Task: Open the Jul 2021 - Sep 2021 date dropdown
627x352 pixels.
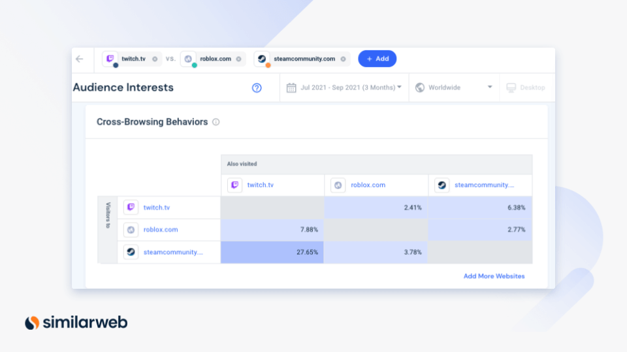Action: tap(344, 87)
